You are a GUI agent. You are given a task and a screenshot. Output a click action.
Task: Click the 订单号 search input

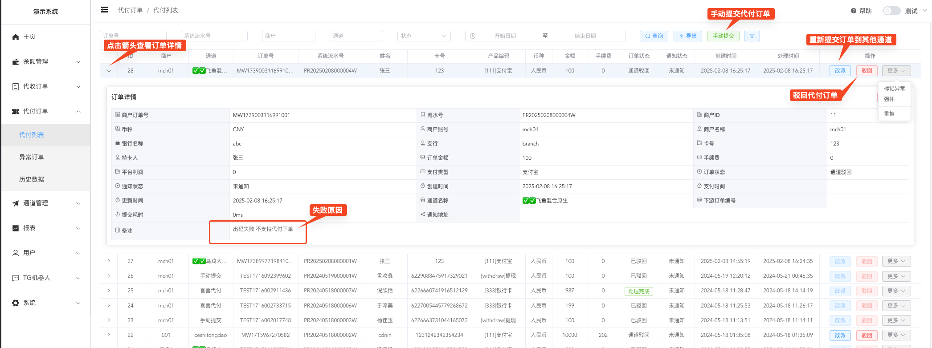click(x=133, y=36)
